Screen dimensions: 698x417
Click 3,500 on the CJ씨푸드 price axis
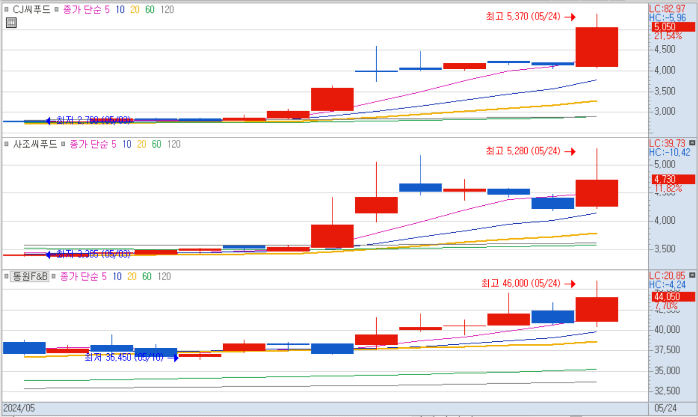click(665, 91)
